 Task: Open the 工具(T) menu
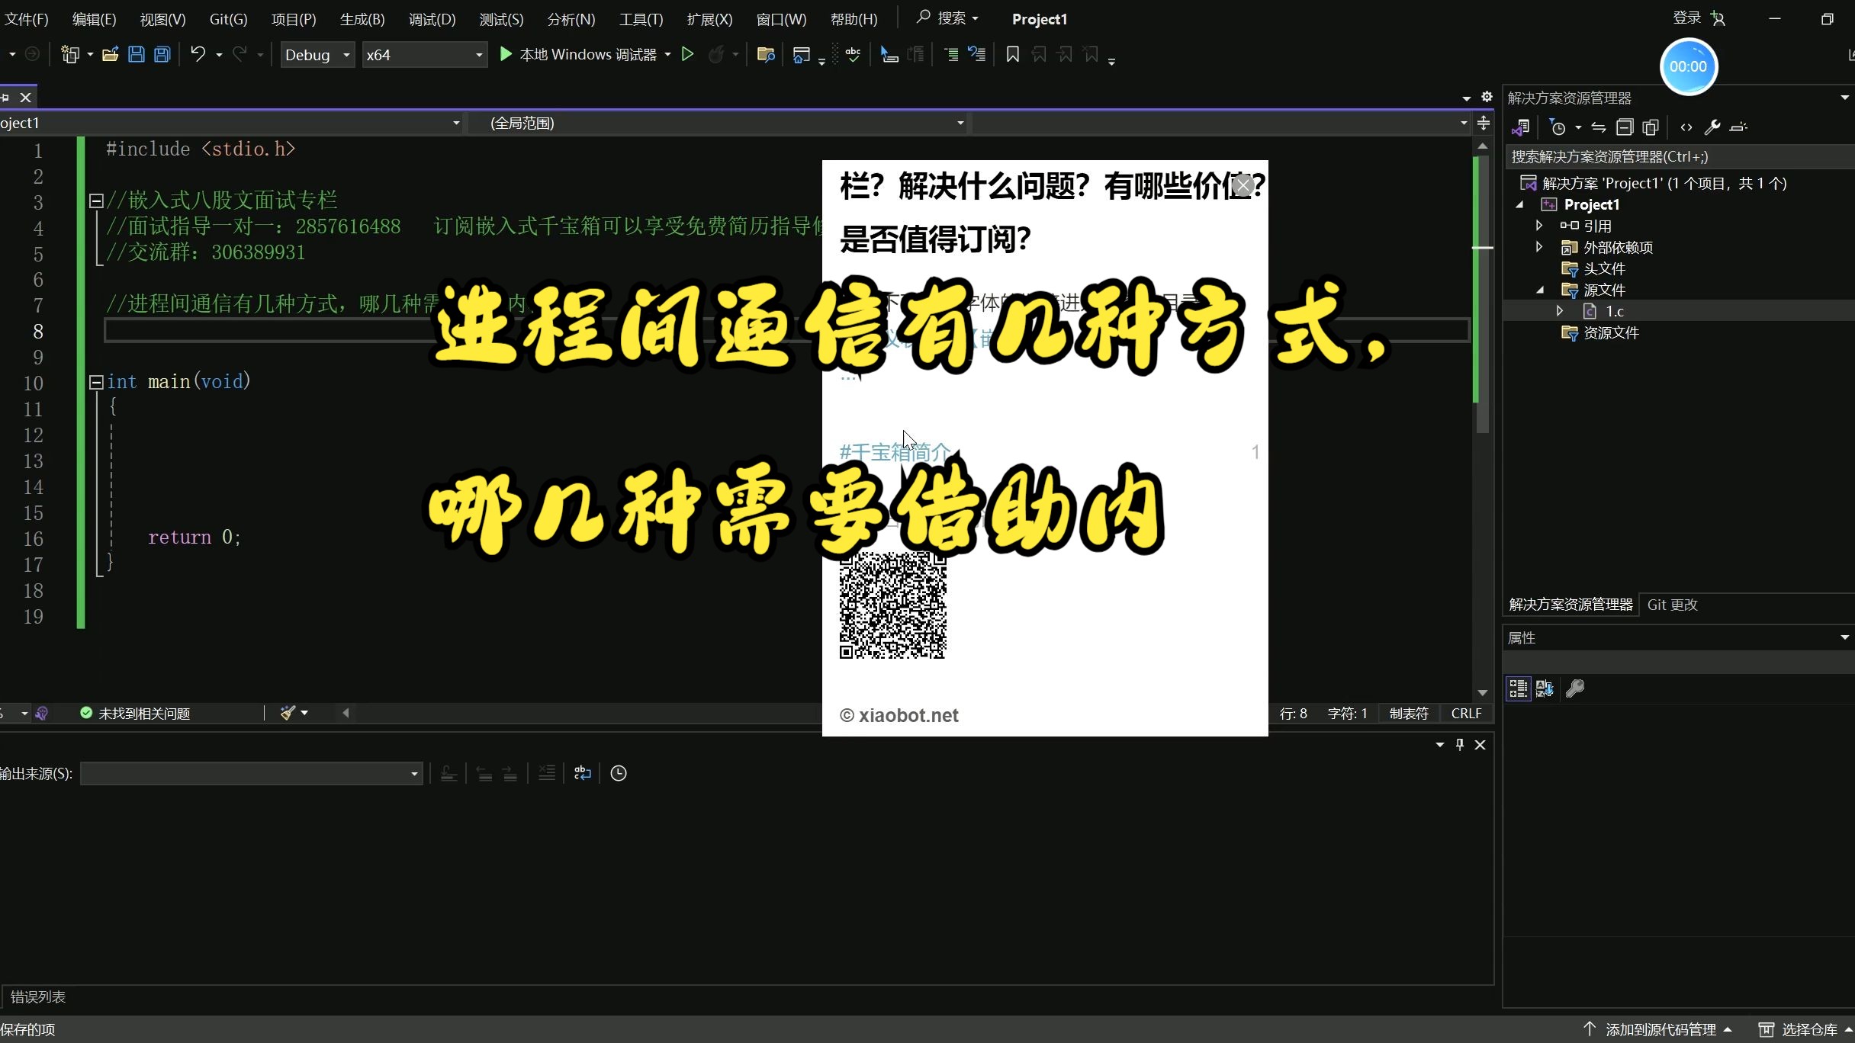click(641, 19)
